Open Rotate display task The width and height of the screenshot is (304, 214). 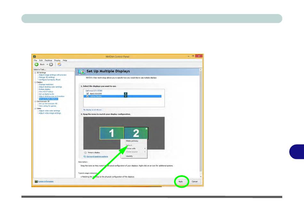[44, 89]
